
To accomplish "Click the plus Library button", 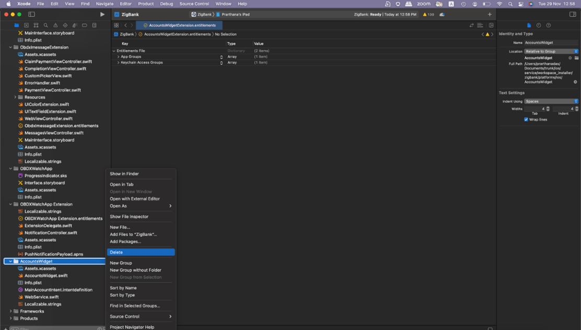I will [x=490, y=15].
